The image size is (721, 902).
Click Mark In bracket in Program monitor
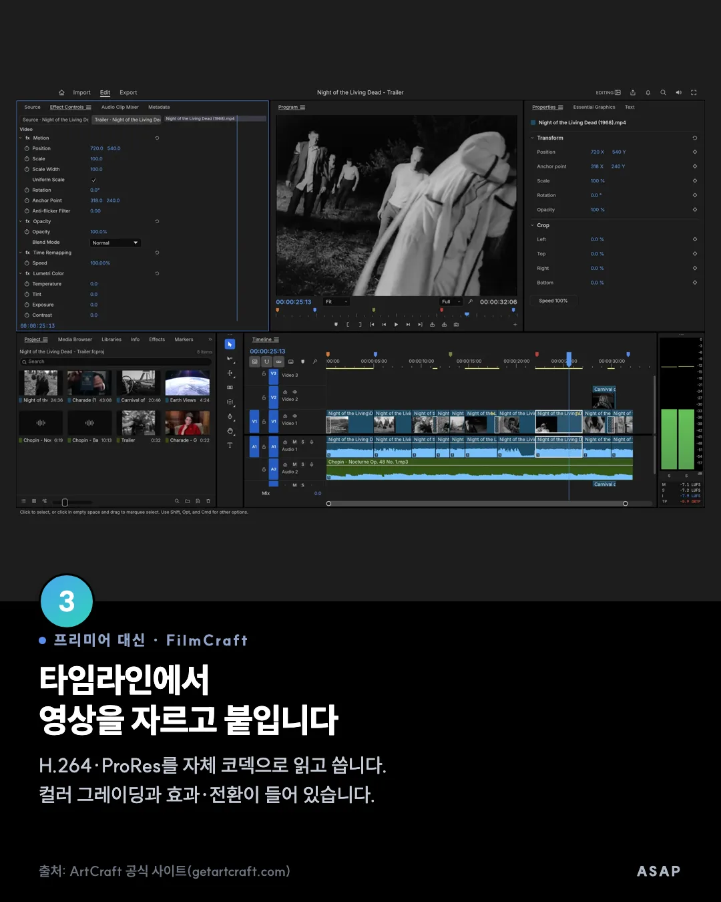348,325
